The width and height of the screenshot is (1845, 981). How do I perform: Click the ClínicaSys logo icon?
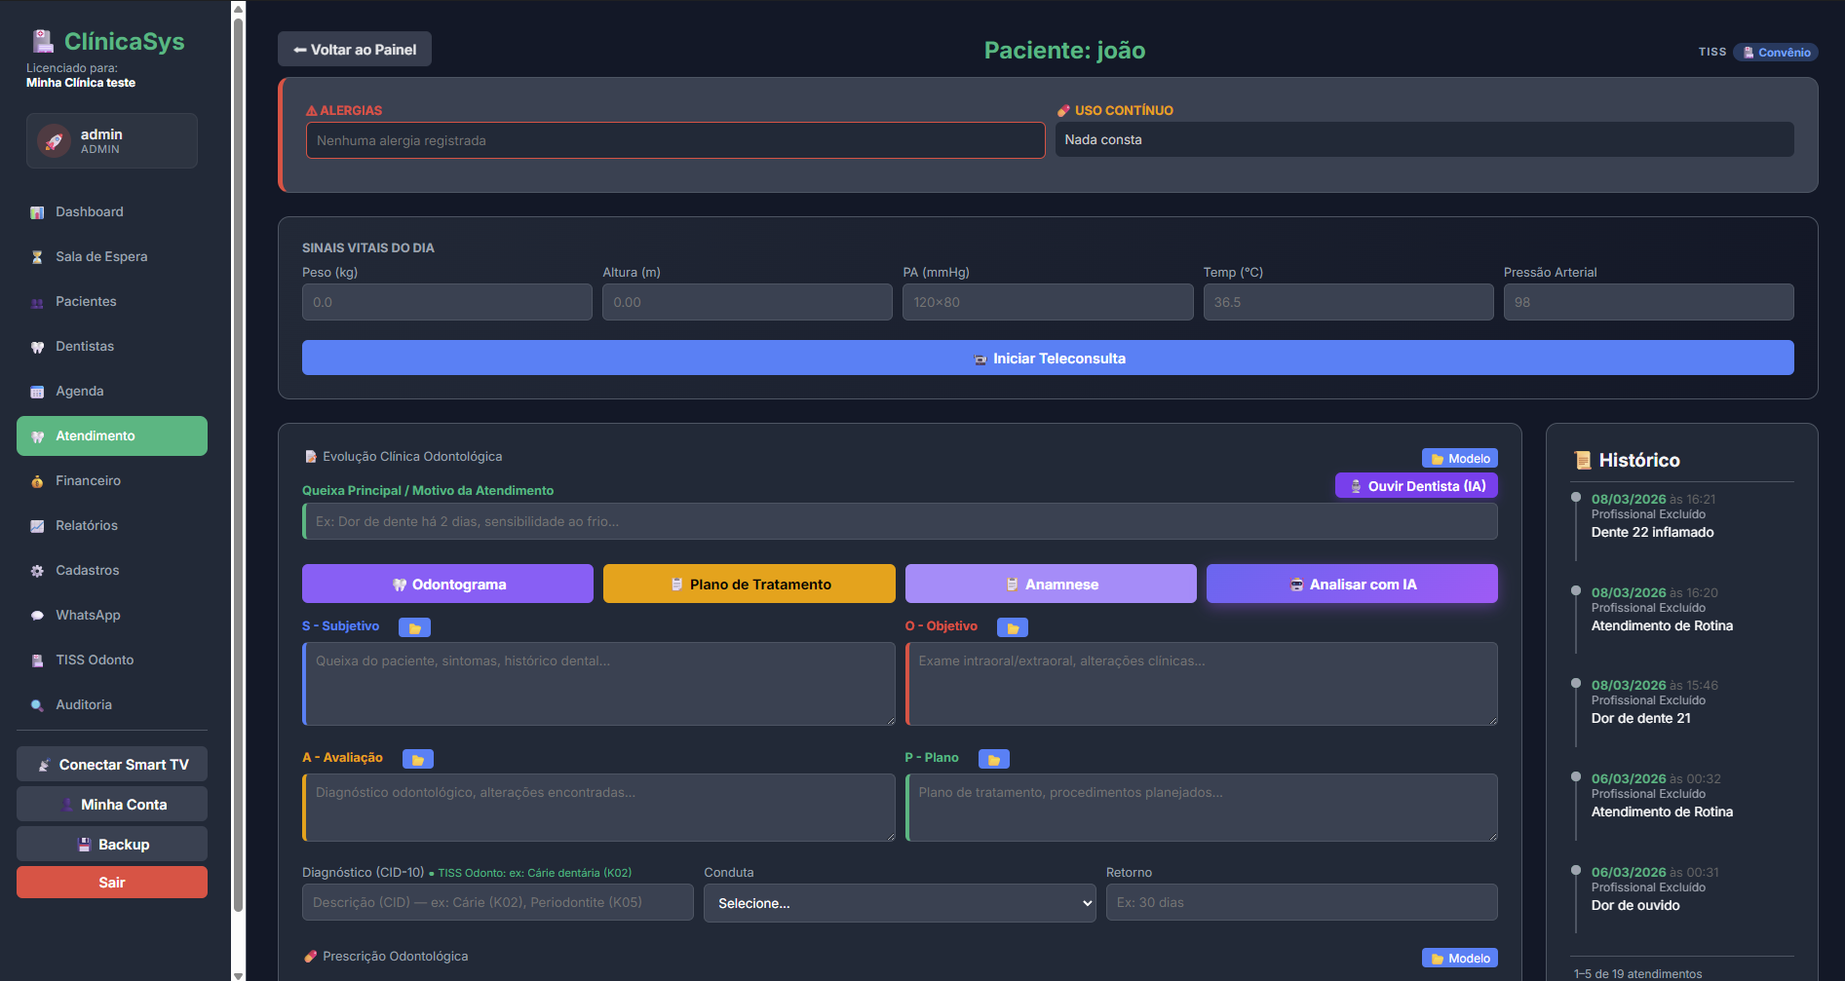pyautogui.click(x=43, y=41)
